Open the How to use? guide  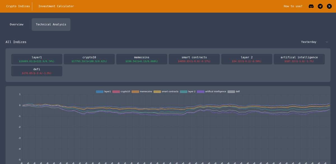(x=293, y=6)
